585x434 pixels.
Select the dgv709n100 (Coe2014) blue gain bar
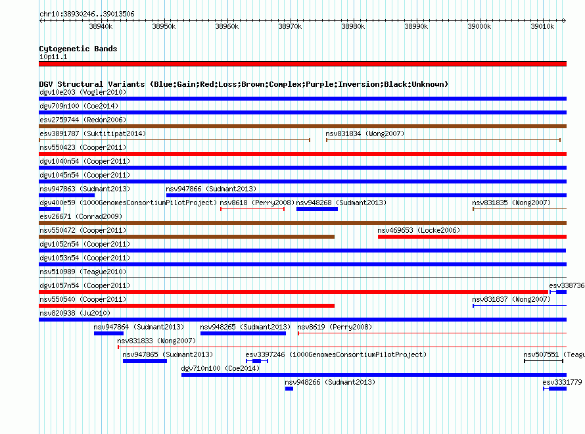point(302,112)
